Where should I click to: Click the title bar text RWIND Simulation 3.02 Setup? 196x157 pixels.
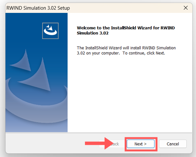(x=38, y=8)
